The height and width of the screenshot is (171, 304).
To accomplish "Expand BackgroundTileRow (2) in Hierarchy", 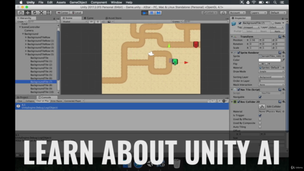I will (x=26, y=44).
